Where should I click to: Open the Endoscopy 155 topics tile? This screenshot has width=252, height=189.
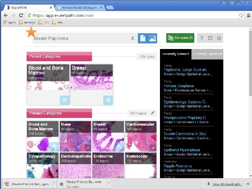[x=141, y=165]
